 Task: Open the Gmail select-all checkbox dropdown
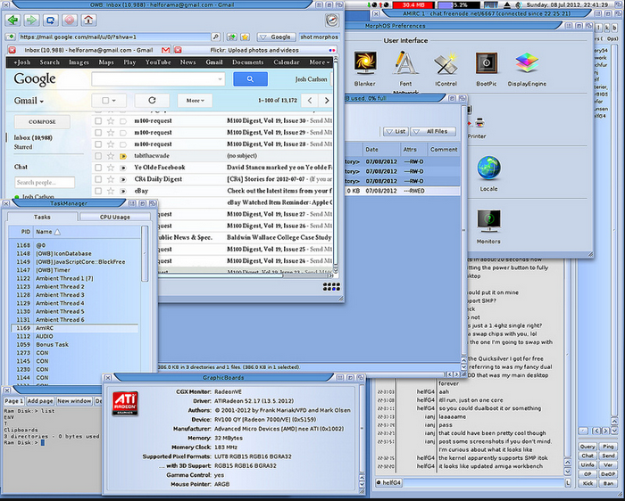coord(109,100)
